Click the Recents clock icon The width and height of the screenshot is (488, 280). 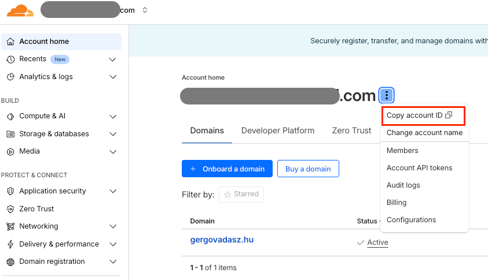(10, 59)
